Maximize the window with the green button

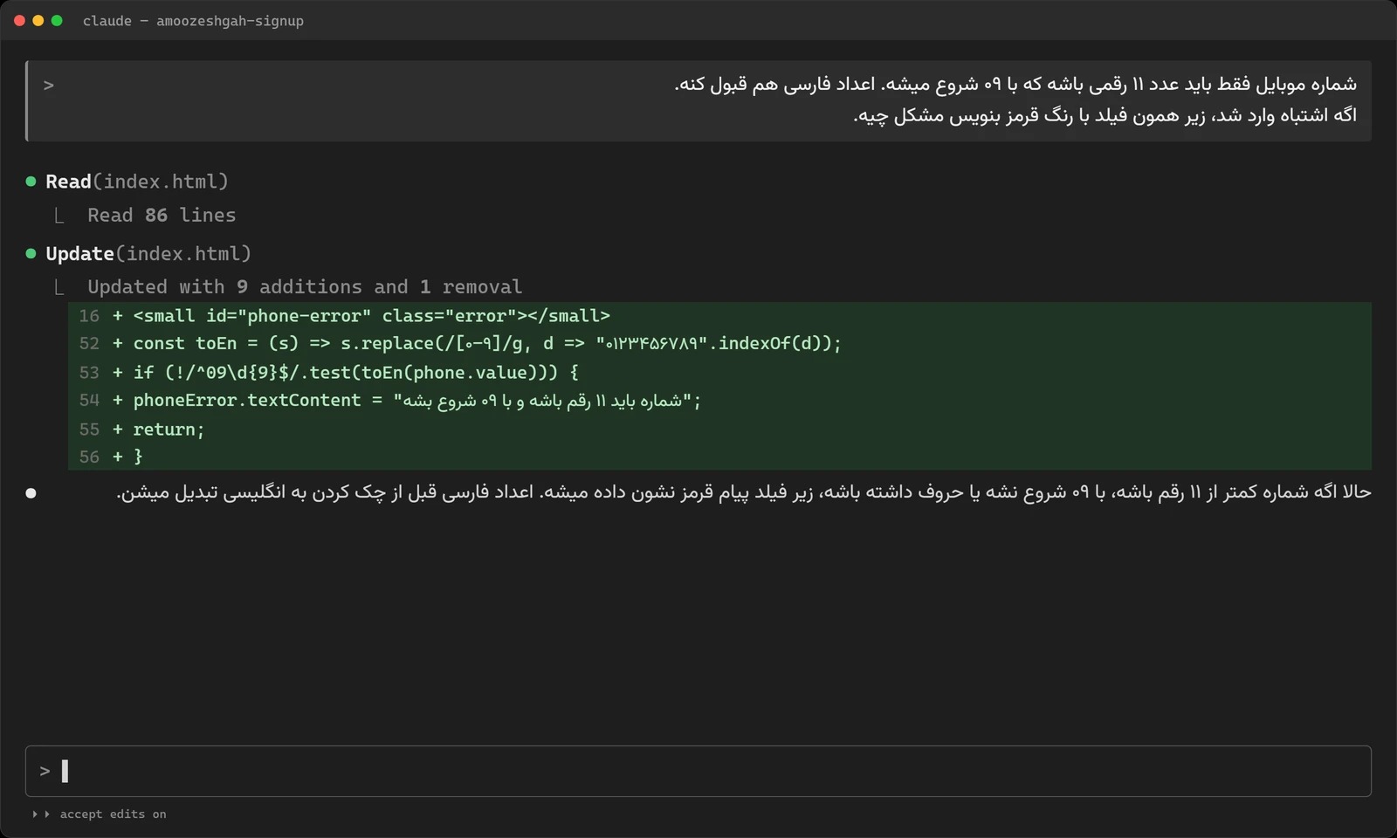pos(57,21)
